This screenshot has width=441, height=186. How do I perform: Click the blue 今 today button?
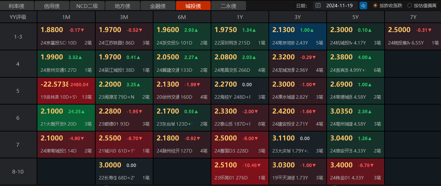pos(363,6)
